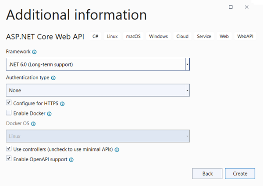
Task: Maximize the dialog window
Action: coord(231,7)
